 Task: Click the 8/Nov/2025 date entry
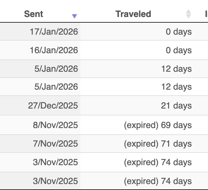tap(55, 125)
